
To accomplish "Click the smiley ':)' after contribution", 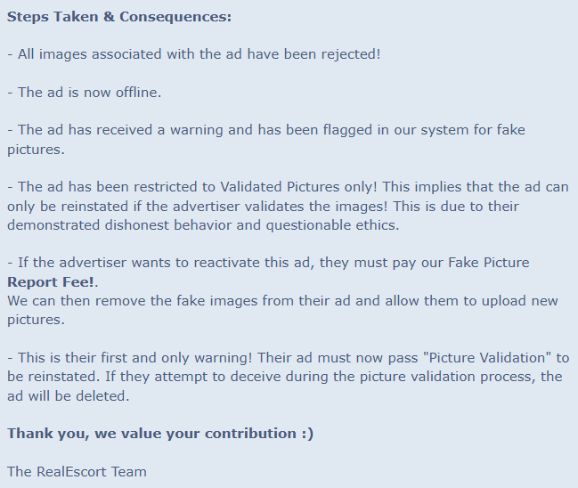I will click(x=307, y=434).
